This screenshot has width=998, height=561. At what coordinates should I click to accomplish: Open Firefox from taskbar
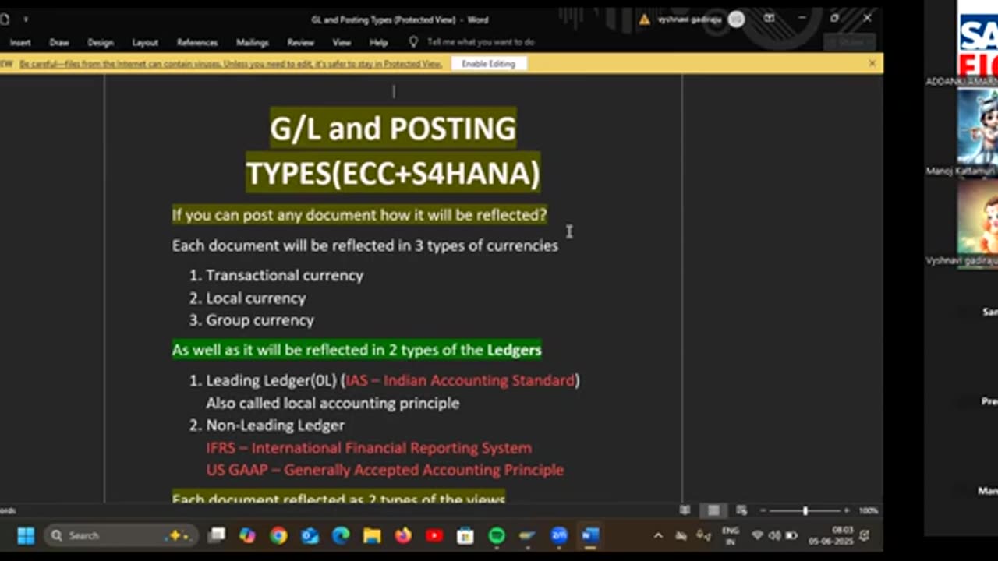click(x=403, y=535)
